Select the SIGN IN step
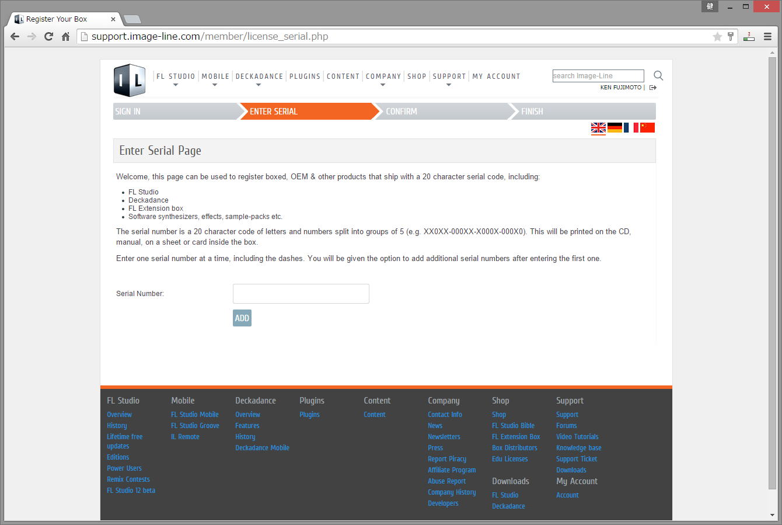Screen dimensions: 782x525 [x=176, y=112]
